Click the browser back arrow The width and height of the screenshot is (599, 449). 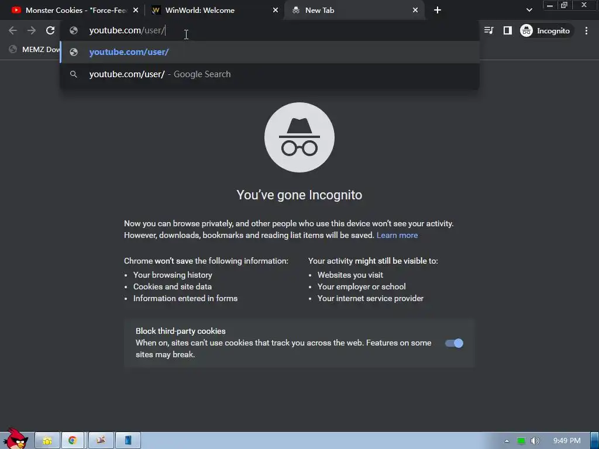tap(13, 30)
